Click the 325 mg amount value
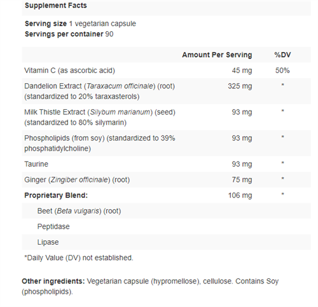The height and width of the screenshot is (307, 318). (x=240, y=86)
